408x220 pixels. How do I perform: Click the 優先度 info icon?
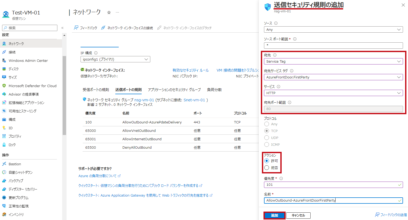(281, 178)
